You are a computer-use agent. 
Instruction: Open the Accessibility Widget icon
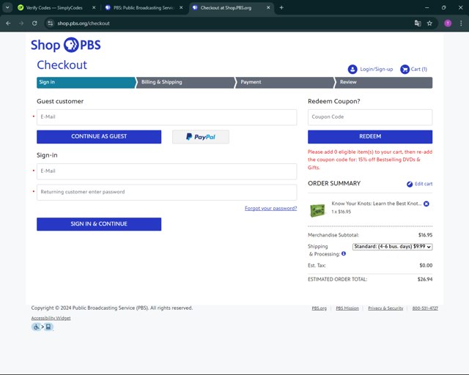pos(43,327)
